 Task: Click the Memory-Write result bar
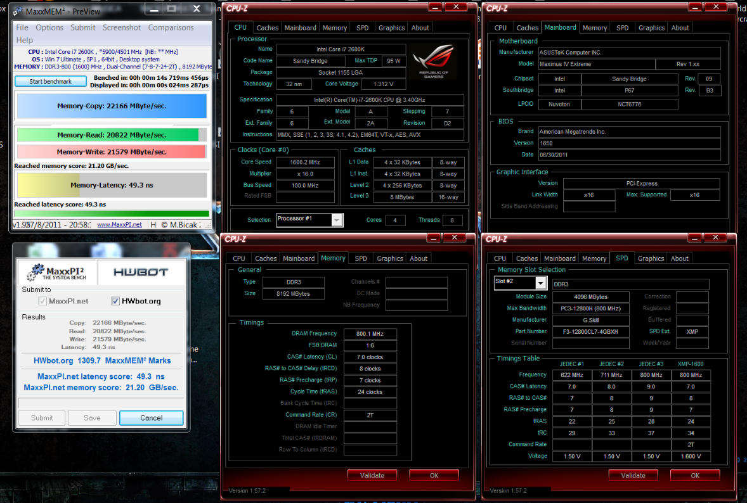point(112,152)
